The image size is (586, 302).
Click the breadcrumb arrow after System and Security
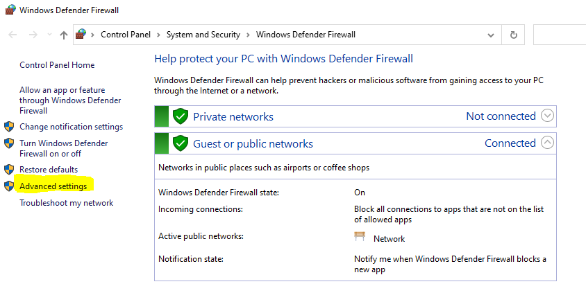[x=248, y=35]
